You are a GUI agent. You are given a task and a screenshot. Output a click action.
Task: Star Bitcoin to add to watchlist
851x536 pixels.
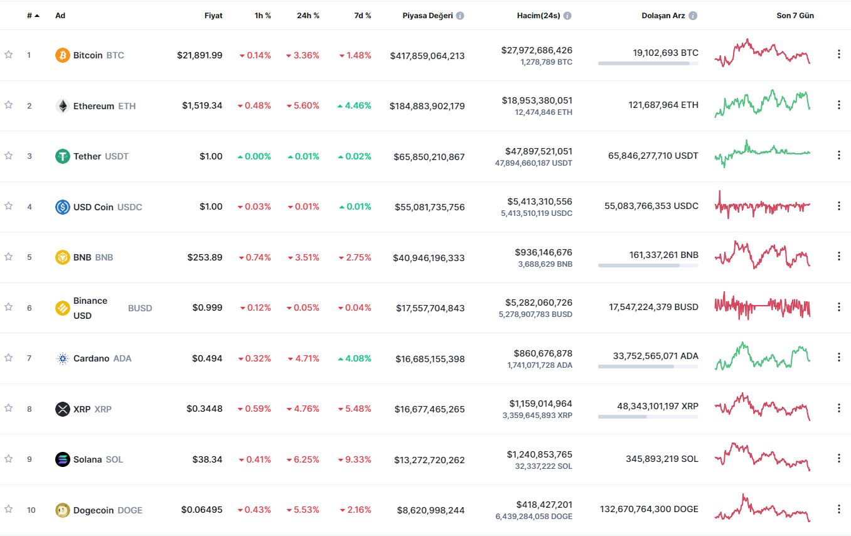point(9,55)
